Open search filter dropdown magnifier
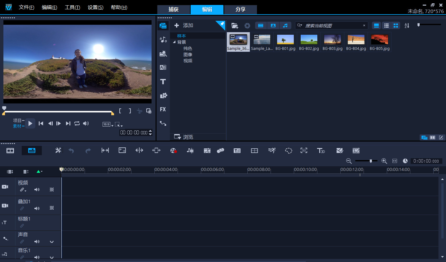 pyautogui.click(x=300, y=25)
